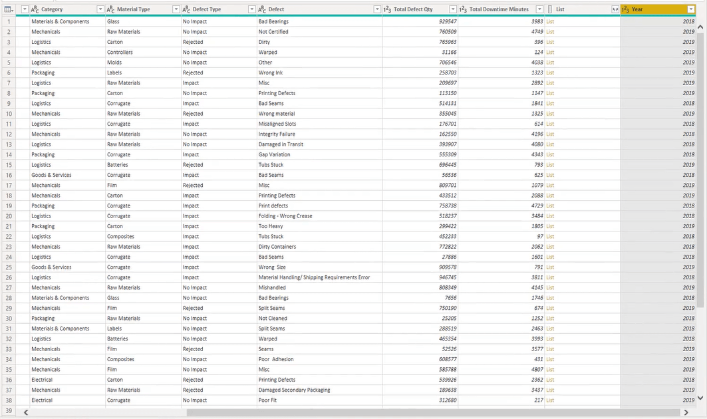Select the Material Type column header
The image size is (707, 419).
coord(143,9)
